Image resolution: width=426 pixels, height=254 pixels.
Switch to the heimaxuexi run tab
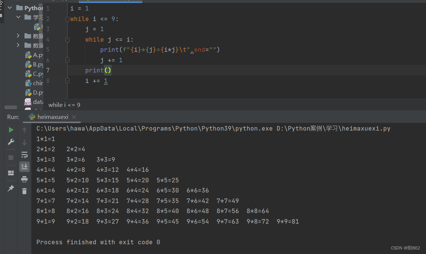[x=52, y=117]
